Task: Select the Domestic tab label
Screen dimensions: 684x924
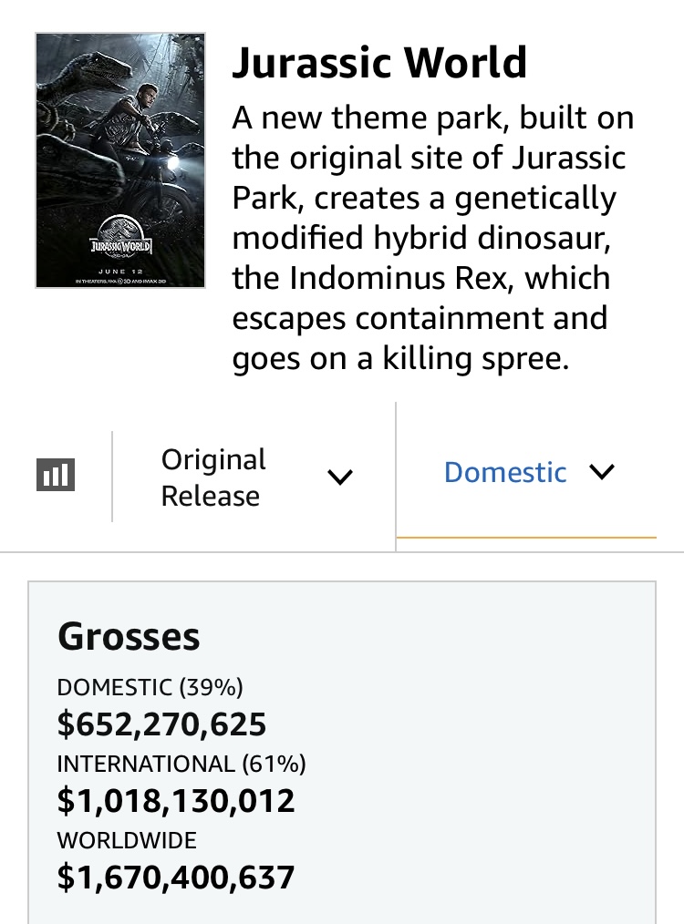Action: 505,472
